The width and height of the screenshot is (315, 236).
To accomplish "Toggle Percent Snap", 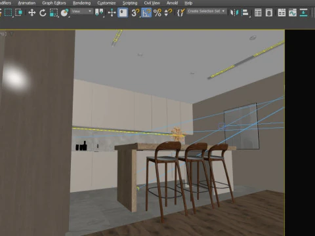I will point(157,12).
